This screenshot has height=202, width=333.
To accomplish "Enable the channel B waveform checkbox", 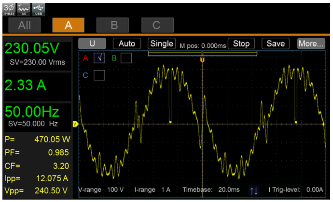I will click(126, 58).
